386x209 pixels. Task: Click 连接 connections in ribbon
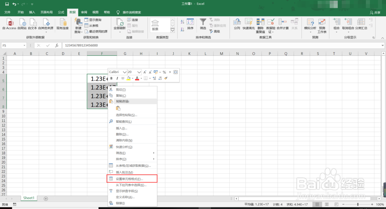(x=132, y=20)
